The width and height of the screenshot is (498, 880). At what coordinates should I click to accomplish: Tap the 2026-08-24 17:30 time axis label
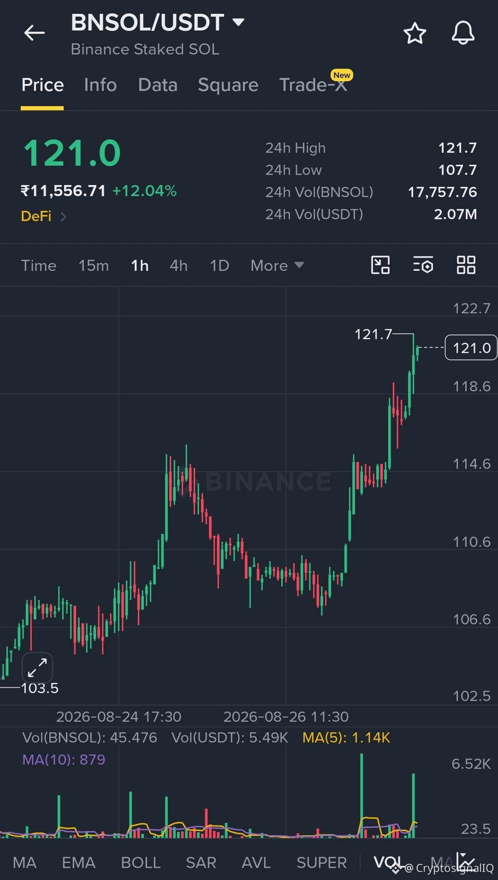[119, 717]
